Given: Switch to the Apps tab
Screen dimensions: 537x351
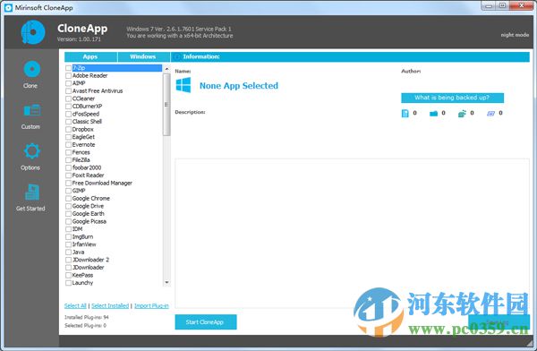Looking at the screenshot, I should point(90,57).
